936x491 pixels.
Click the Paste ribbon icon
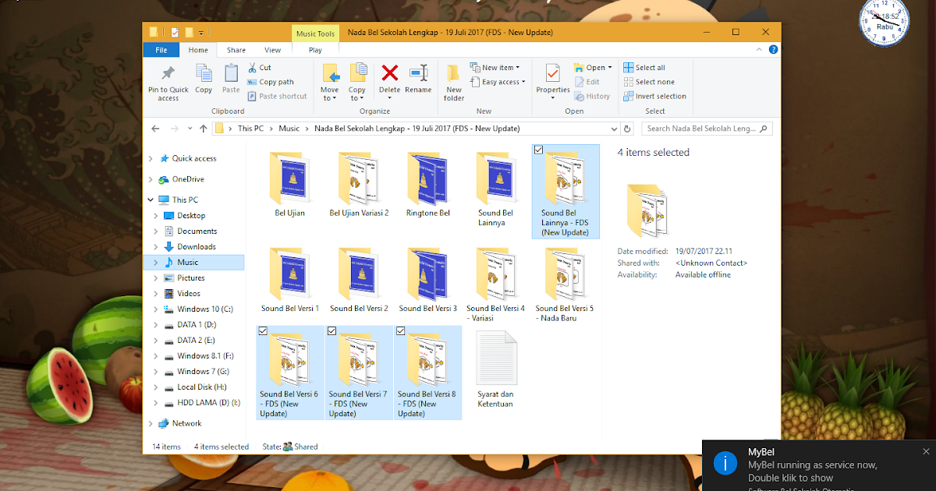pos(231,74)
